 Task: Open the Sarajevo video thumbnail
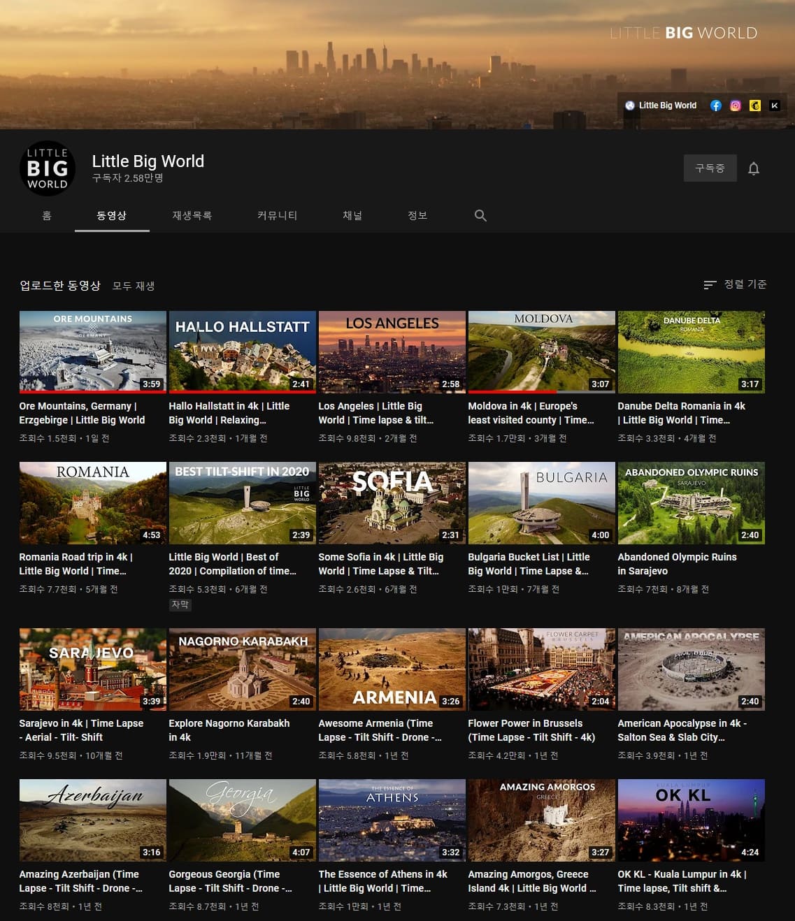pos(93,669)
